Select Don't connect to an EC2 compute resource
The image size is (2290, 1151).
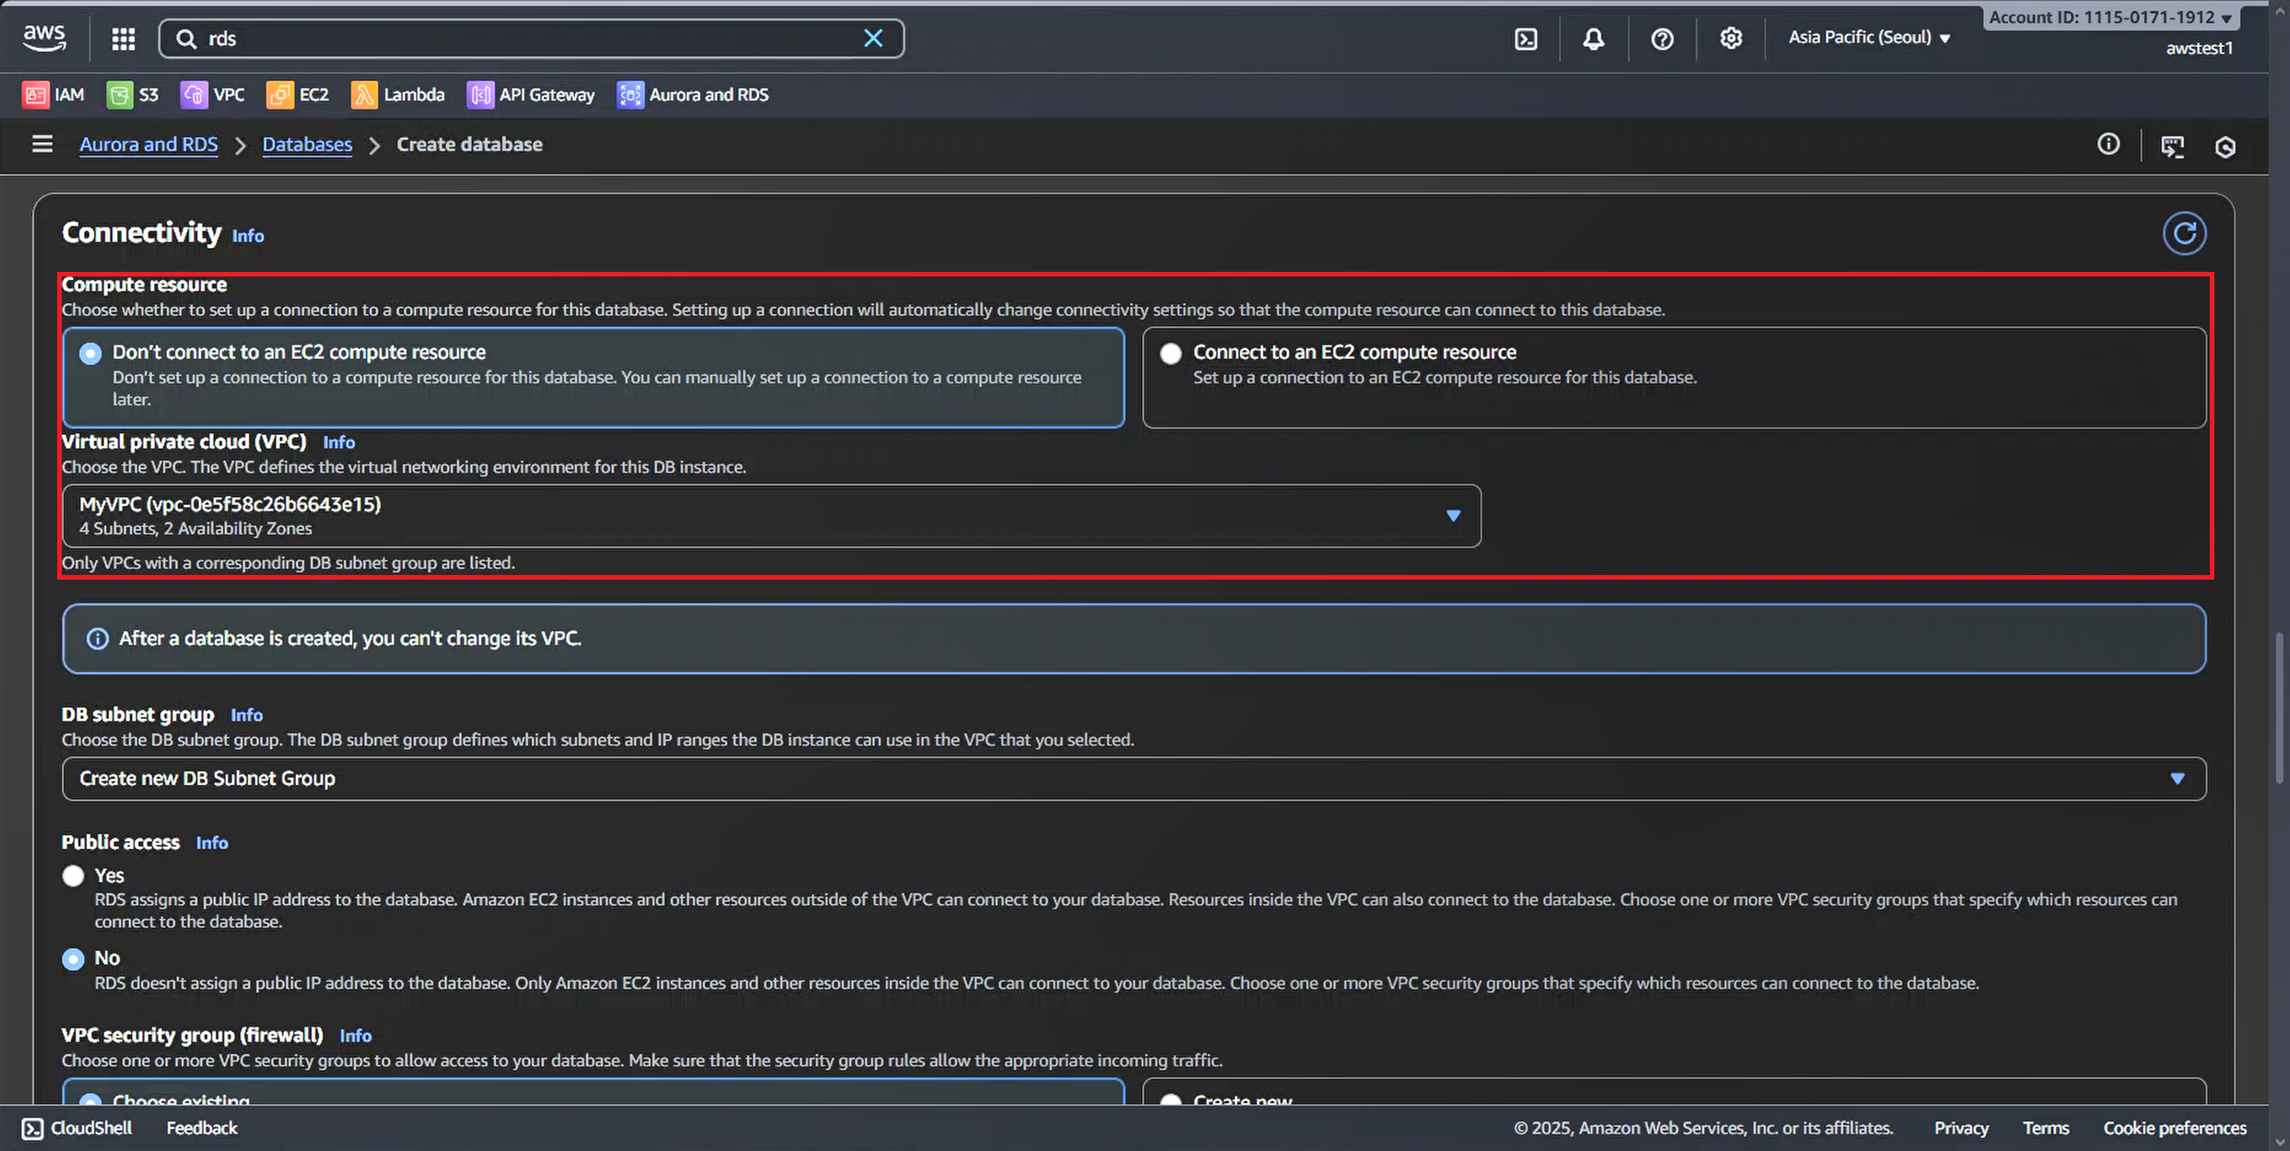click(90, 353)
